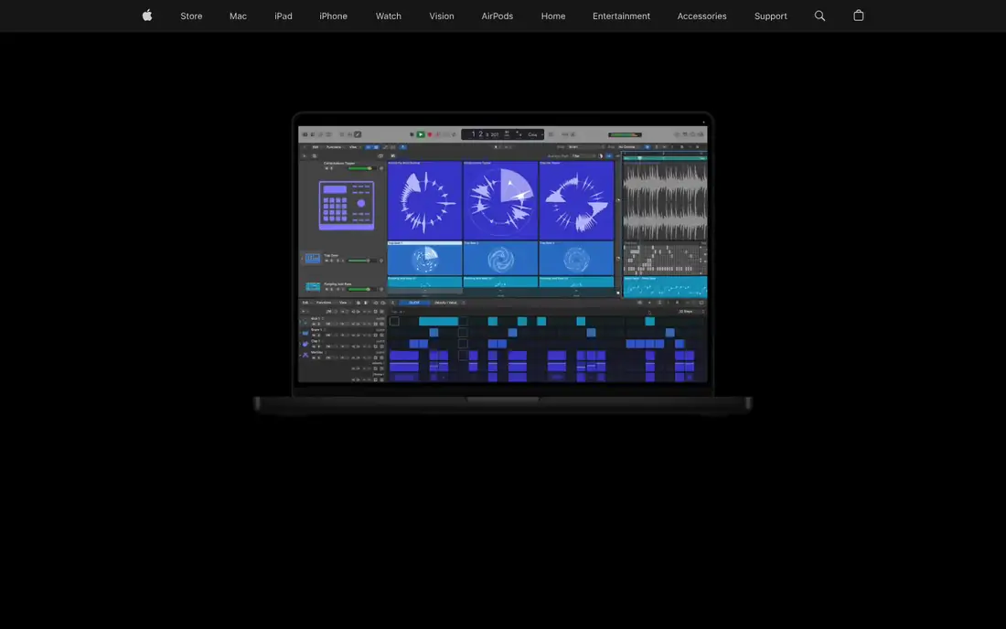The height and width of the screenshot is (629, 1006).
Task: Open the Entertainment link
Action: click(621, 16)
